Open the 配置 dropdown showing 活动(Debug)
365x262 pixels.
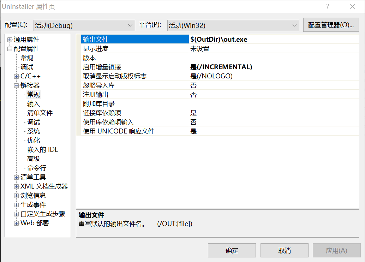tap(84, 25)
